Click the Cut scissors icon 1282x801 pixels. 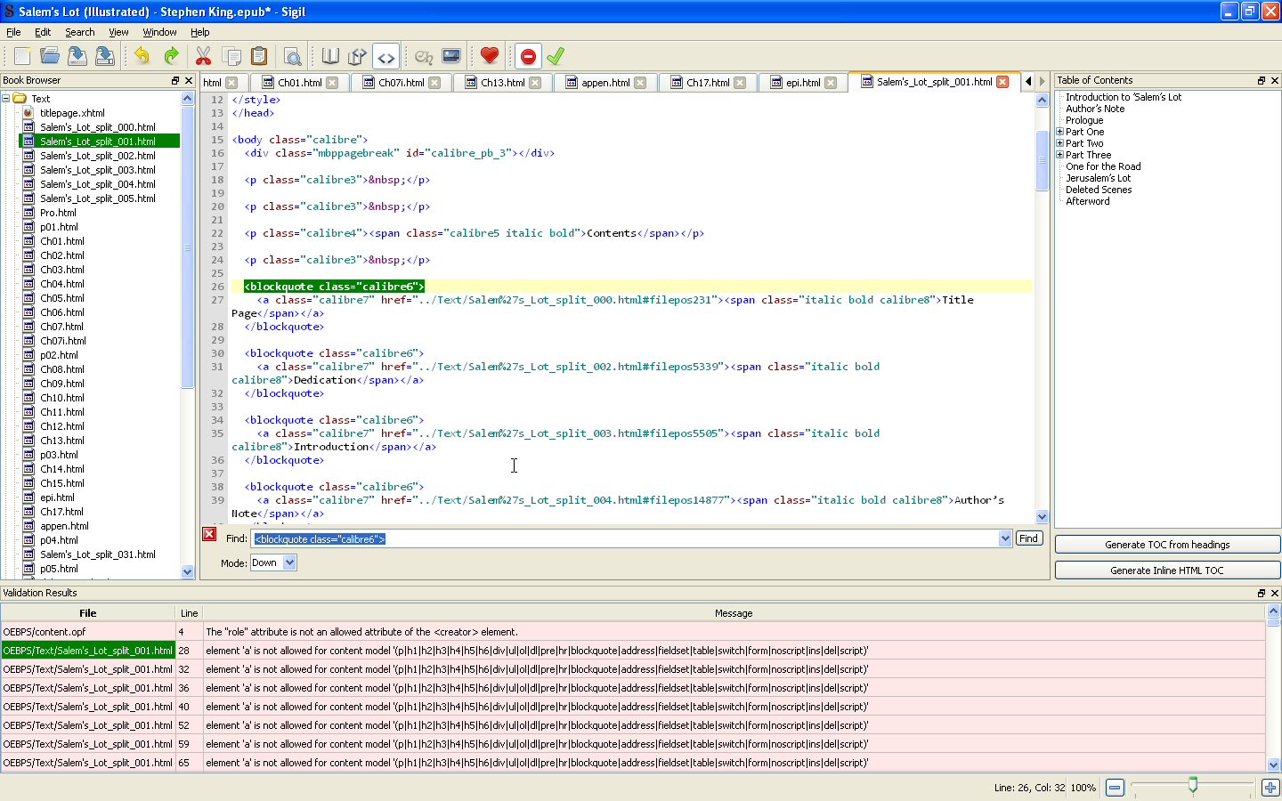coord(203,56)
